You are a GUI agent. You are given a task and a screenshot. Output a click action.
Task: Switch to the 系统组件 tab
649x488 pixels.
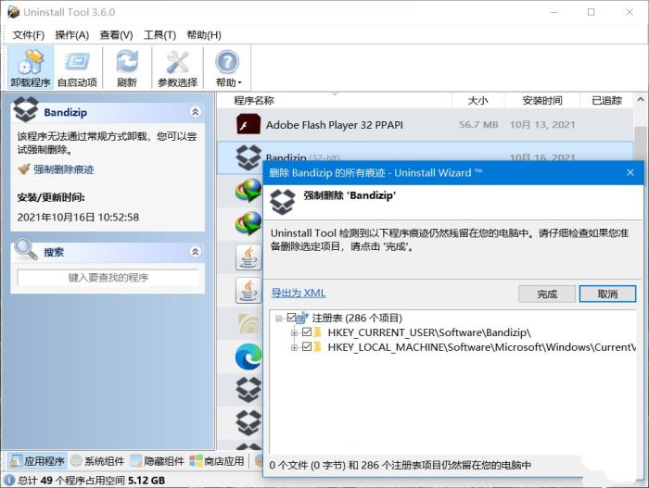(97, 461)
